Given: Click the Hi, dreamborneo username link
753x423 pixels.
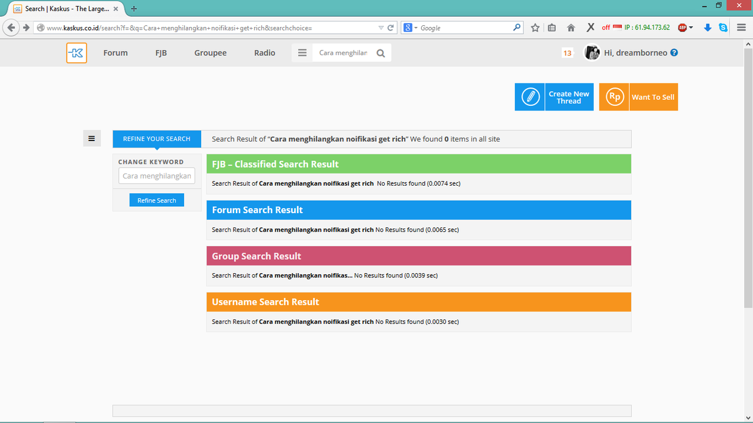Looking at the screenshot, I should click(x=636, y=53).
